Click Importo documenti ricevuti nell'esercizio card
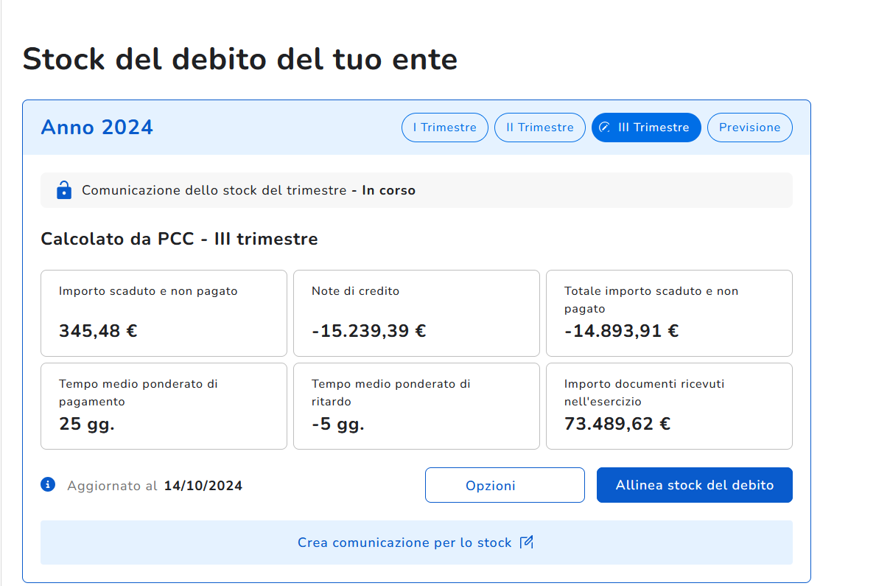The width and height of the screenshot is (890, 586). [x=668, y=405]
